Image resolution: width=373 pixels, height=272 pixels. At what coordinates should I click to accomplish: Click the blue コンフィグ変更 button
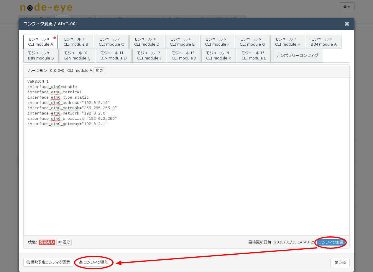[331, 242]
